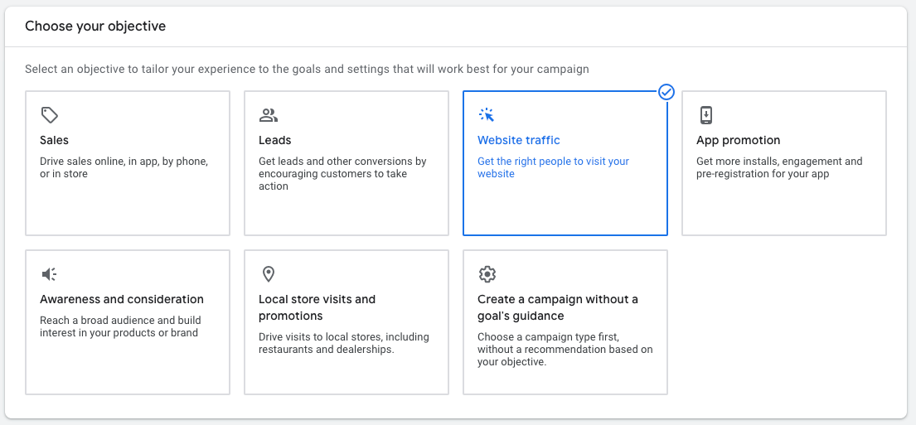The height and width of the screenshot is (425, 916).
Task: Click the gear icon for no-goal campaign
Action: [487, 273]
